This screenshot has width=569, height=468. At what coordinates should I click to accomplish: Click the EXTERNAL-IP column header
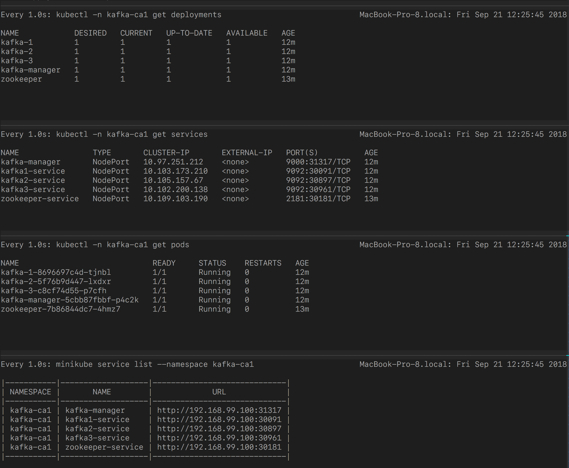(x=247, y=153)
